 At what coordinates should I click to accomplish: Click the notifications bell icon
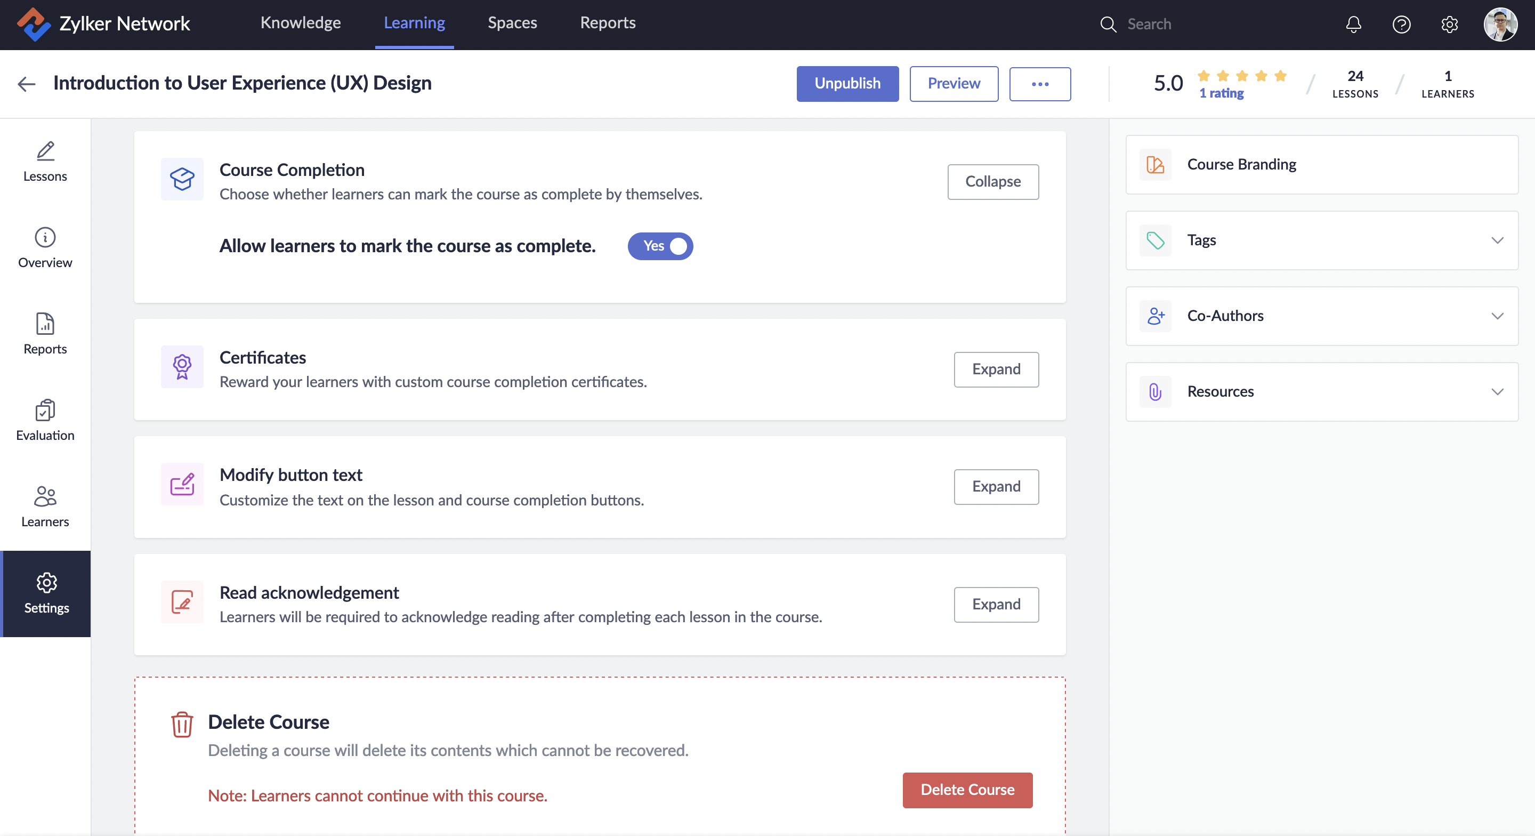pyautogui.click(x=1353, y=25)
